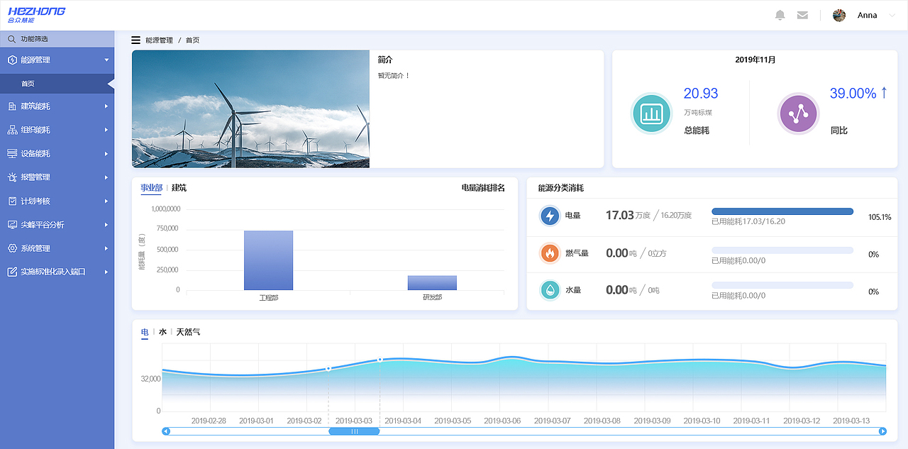Click 首页 in the breadcrumb

192,40
